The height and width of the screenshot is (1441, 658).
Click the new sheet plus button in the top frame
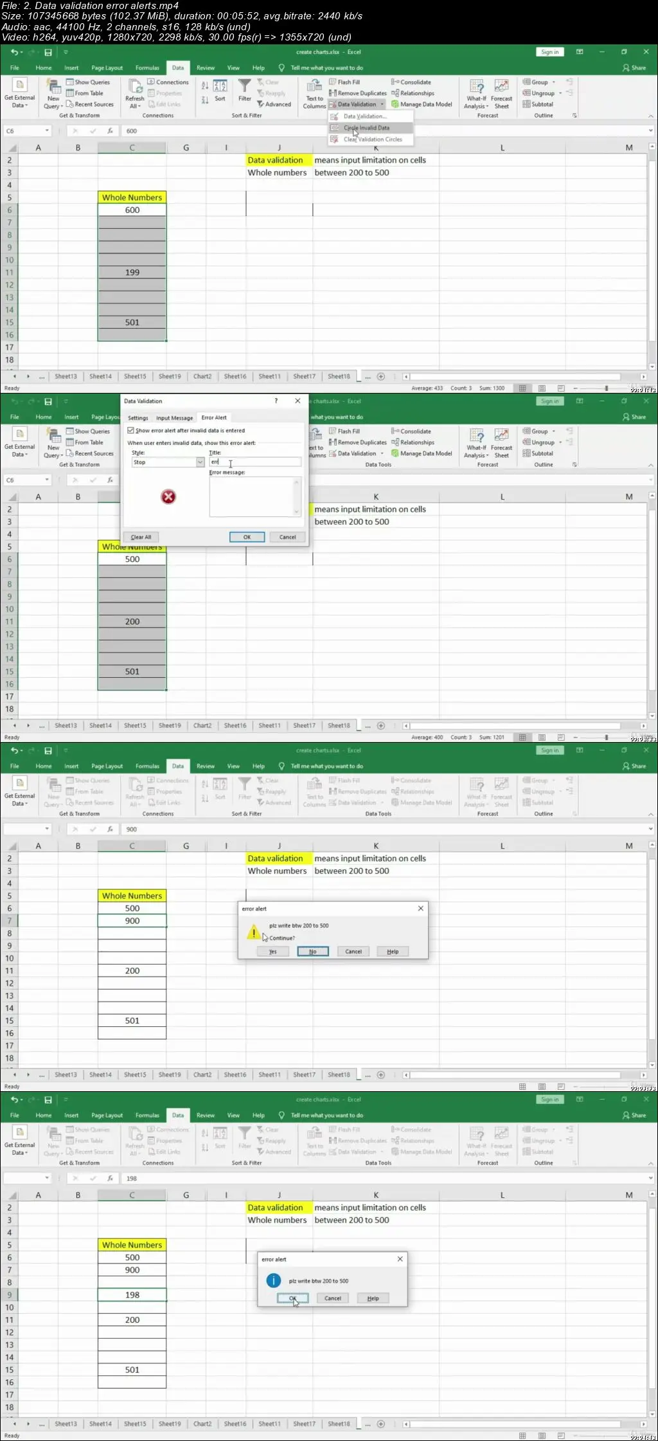point(380,377)
